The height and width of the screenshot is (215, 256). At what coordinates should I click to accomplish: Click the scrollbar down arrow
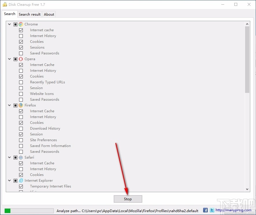tap(247, 189)
